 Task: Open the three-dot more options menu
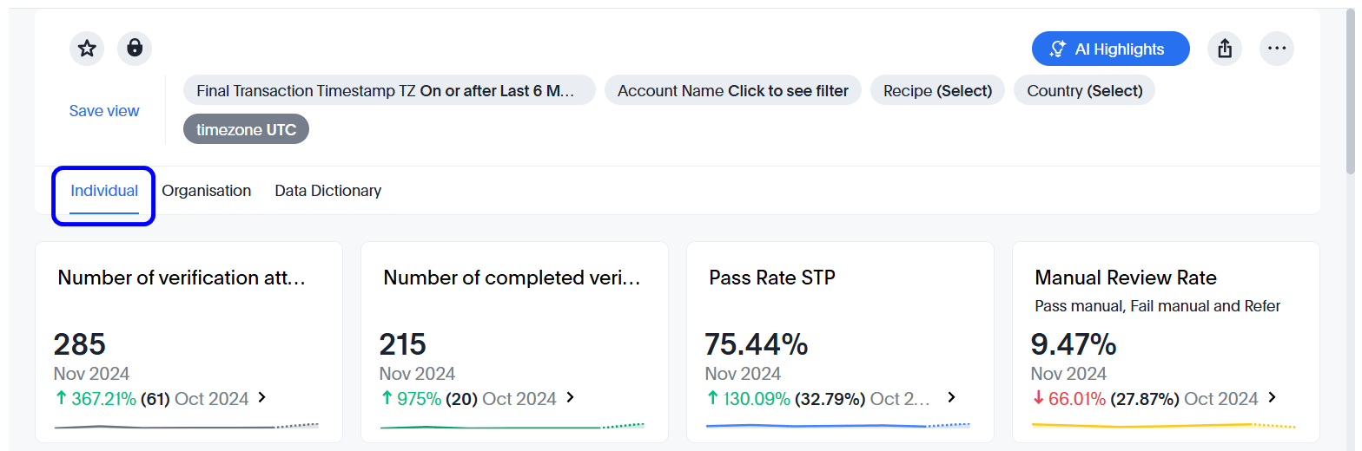1276,49
